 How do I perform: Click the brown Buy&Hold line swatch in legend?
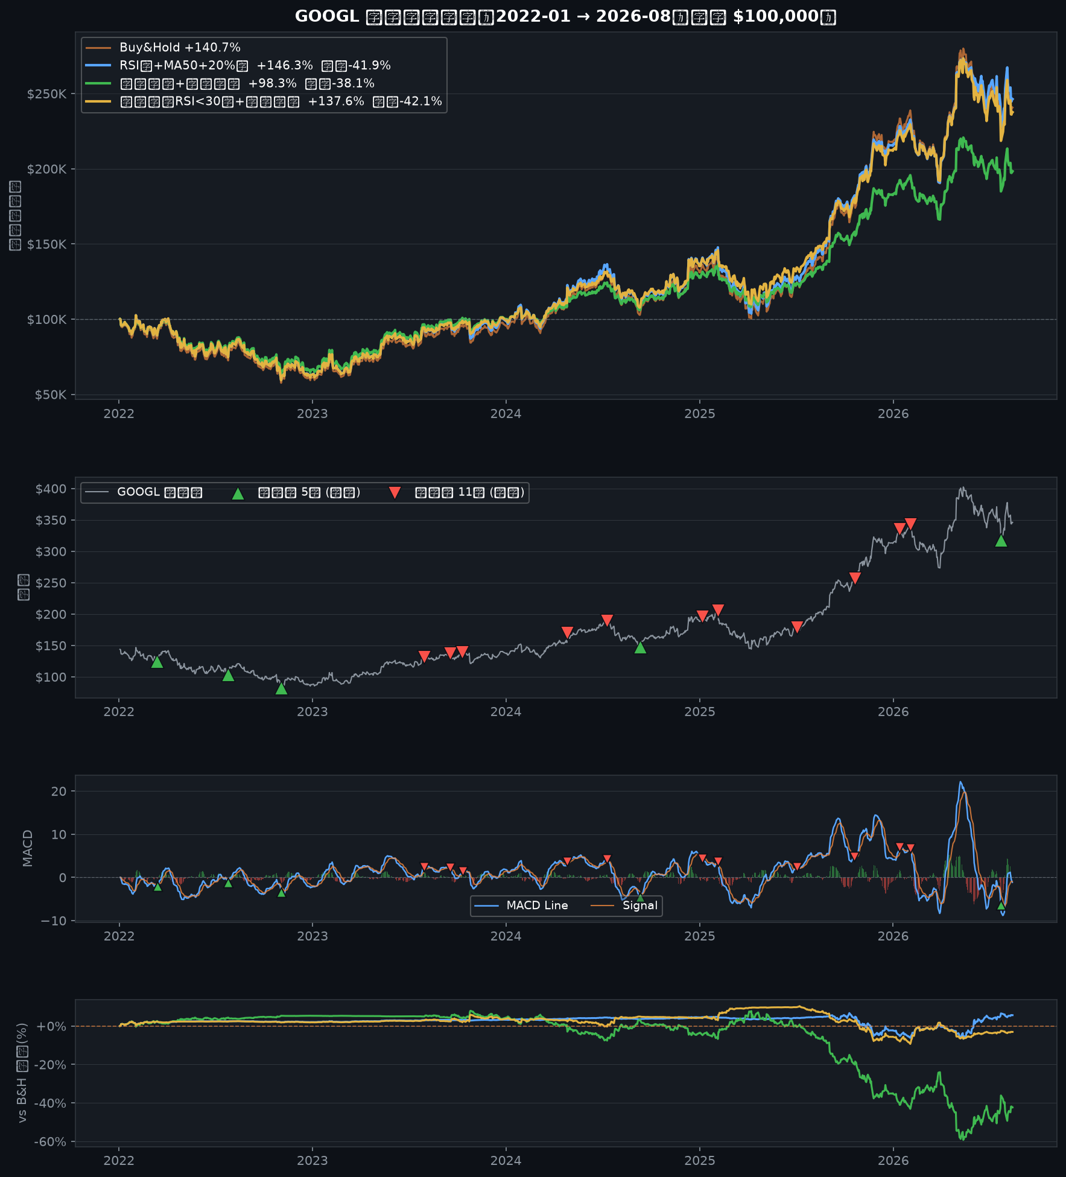[x=98, y=48]
